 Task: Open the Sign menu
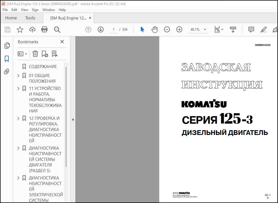coord(35,10)
